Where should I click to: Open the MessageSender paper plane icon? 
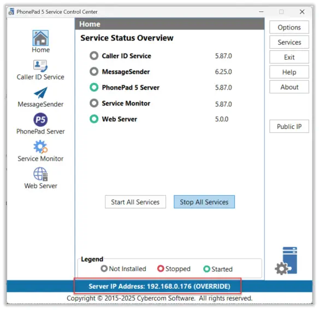point(40,93)
